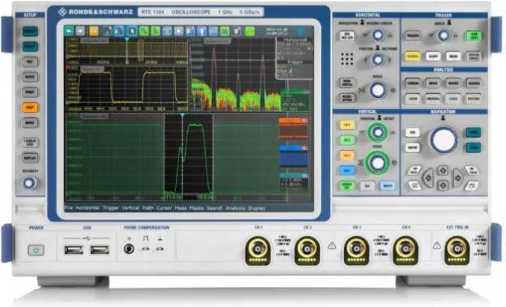Tap the orange icon in screen toolbar

(93, 31)
